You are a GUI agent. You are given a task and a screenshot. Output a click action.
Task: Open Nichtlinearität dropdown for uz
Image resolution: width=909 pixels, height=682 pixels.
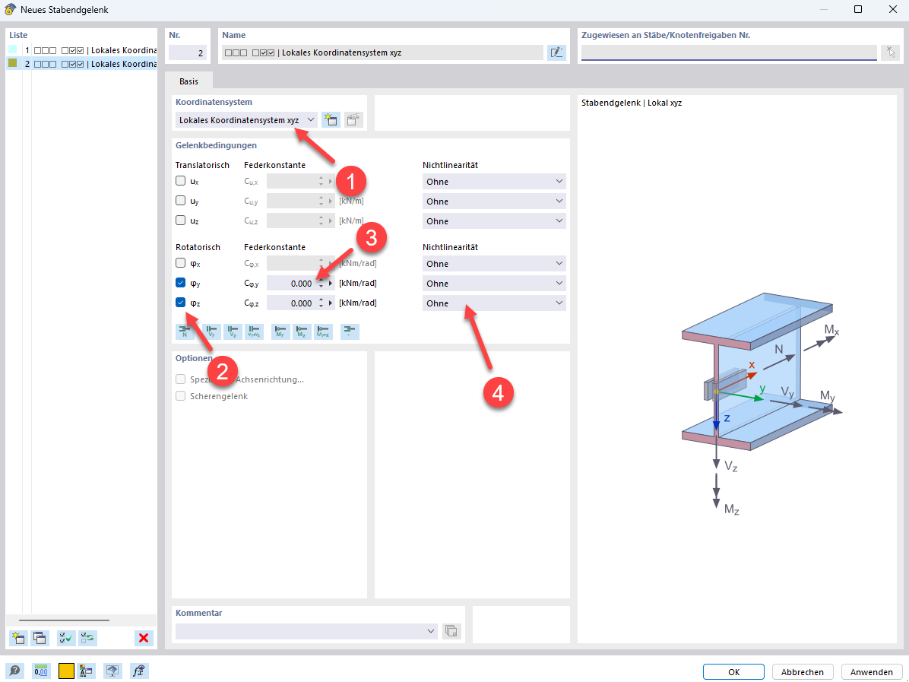(494, 221)
